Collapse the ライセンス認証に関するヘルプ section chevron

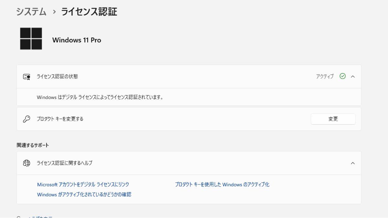pos(353,163)
